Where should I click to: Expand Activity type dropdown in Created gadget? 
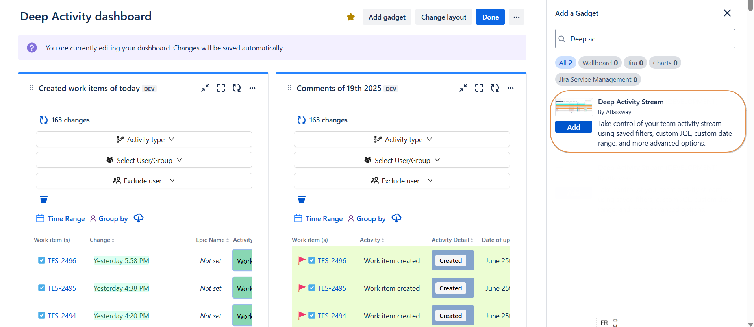144,139
